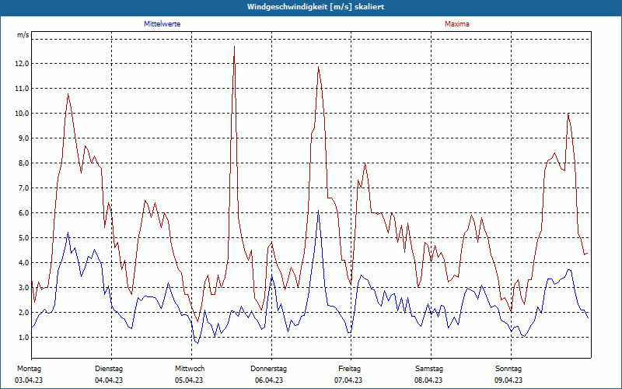
Task: Click the date 06.04.23
Action: pos(269,380)
